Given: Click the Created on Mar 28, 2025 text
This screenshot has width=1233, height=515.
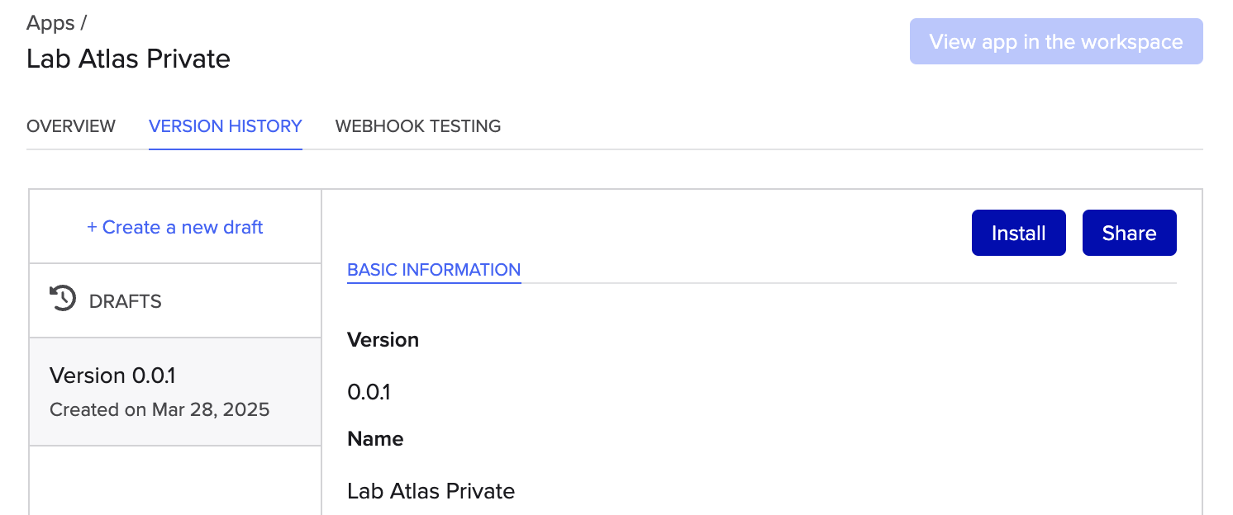Looking at the screenshot, I should [159, 409].
